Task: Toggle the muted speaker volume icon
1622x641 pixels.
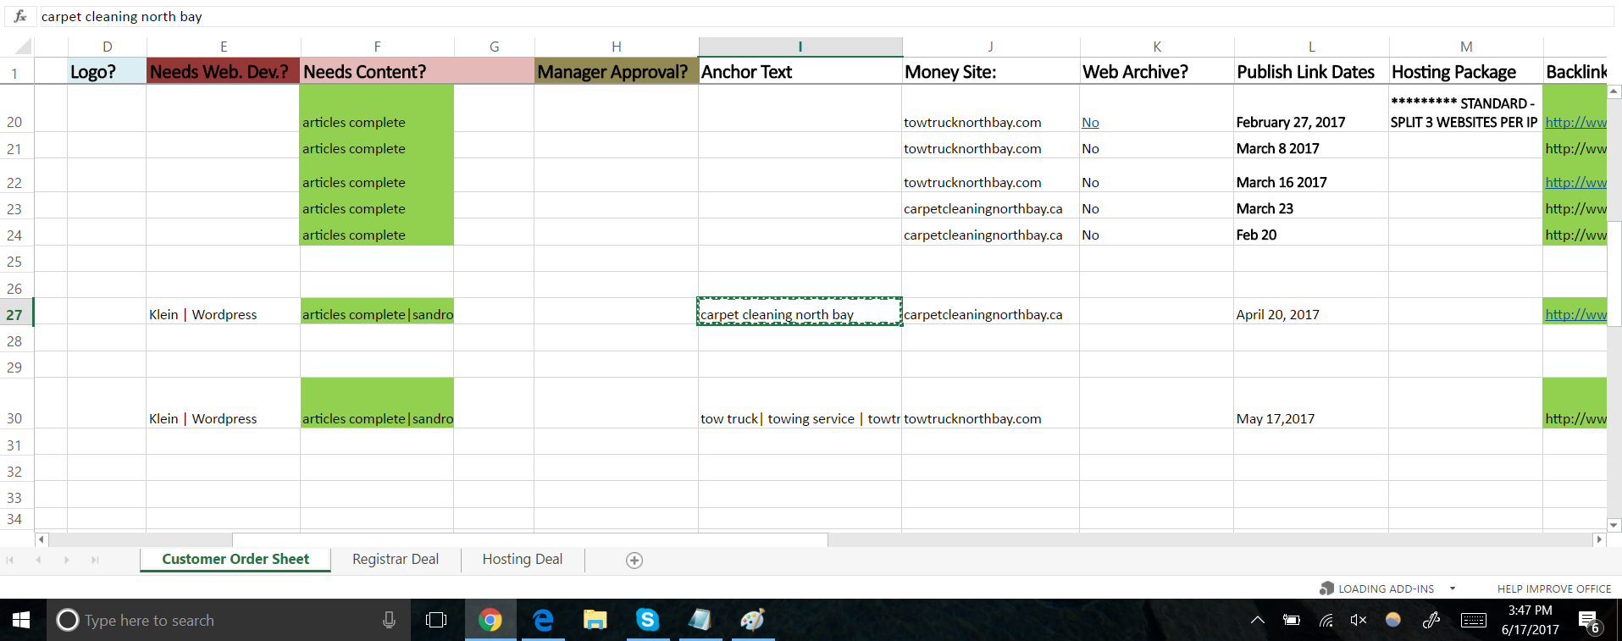Action: click(1359, 620)
